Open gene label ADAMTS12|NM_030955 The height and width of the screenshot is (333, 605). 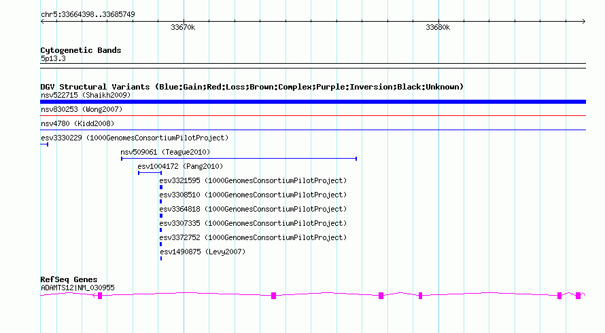(x=77, y=288)
